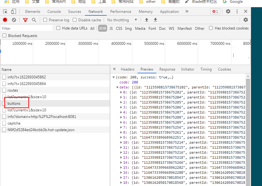Show the Timing tab
Image resolution: width=262 pixels, height=186 pixels.
point(206,69)
